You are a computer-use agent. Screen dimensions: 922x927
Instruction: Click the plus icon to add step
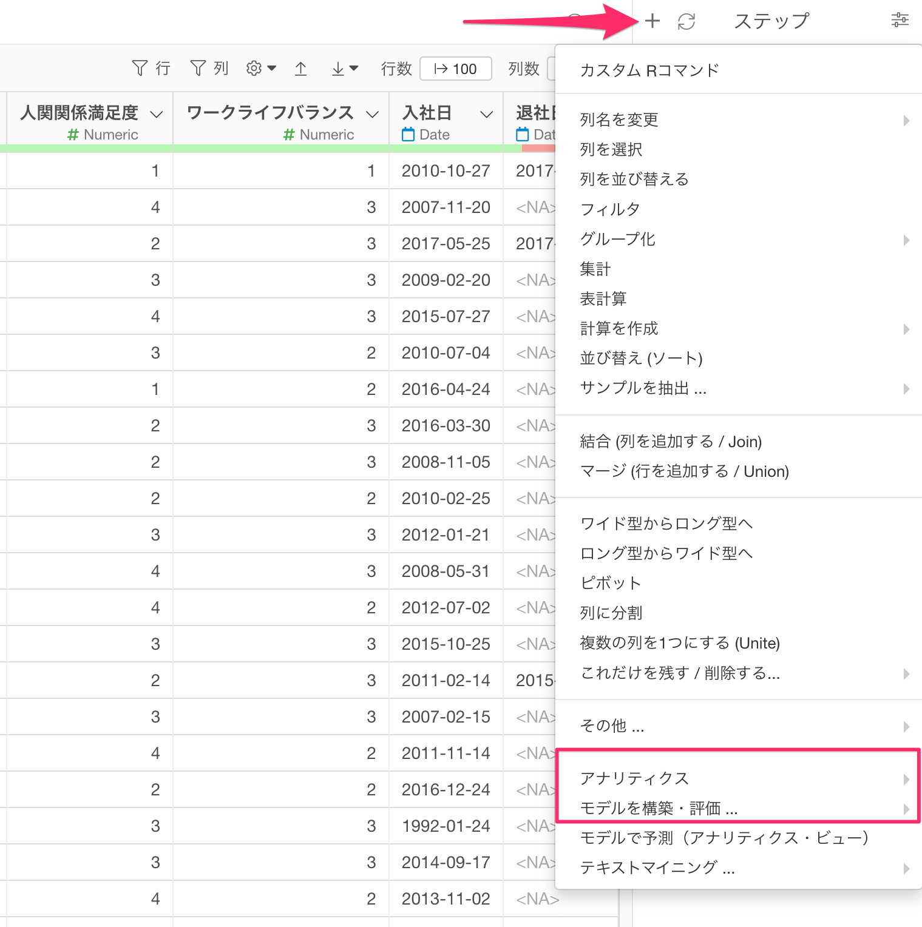(x=653, y=21)
